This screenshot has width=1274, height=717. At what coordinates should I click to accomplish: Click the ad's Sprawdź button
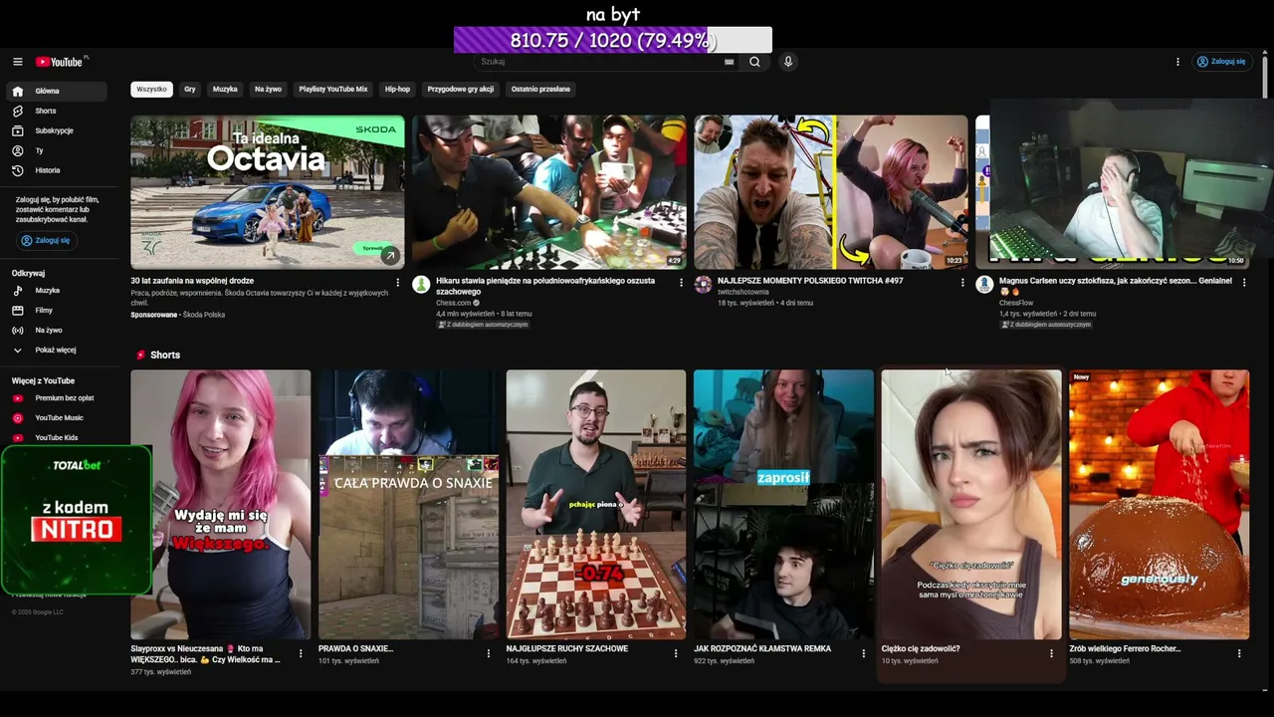(372, 249)
